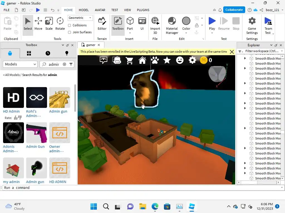Click the shopping cart icon in viewport
Image resolution: width=285 pixels, height=213 pixels.
coord(130,60)
